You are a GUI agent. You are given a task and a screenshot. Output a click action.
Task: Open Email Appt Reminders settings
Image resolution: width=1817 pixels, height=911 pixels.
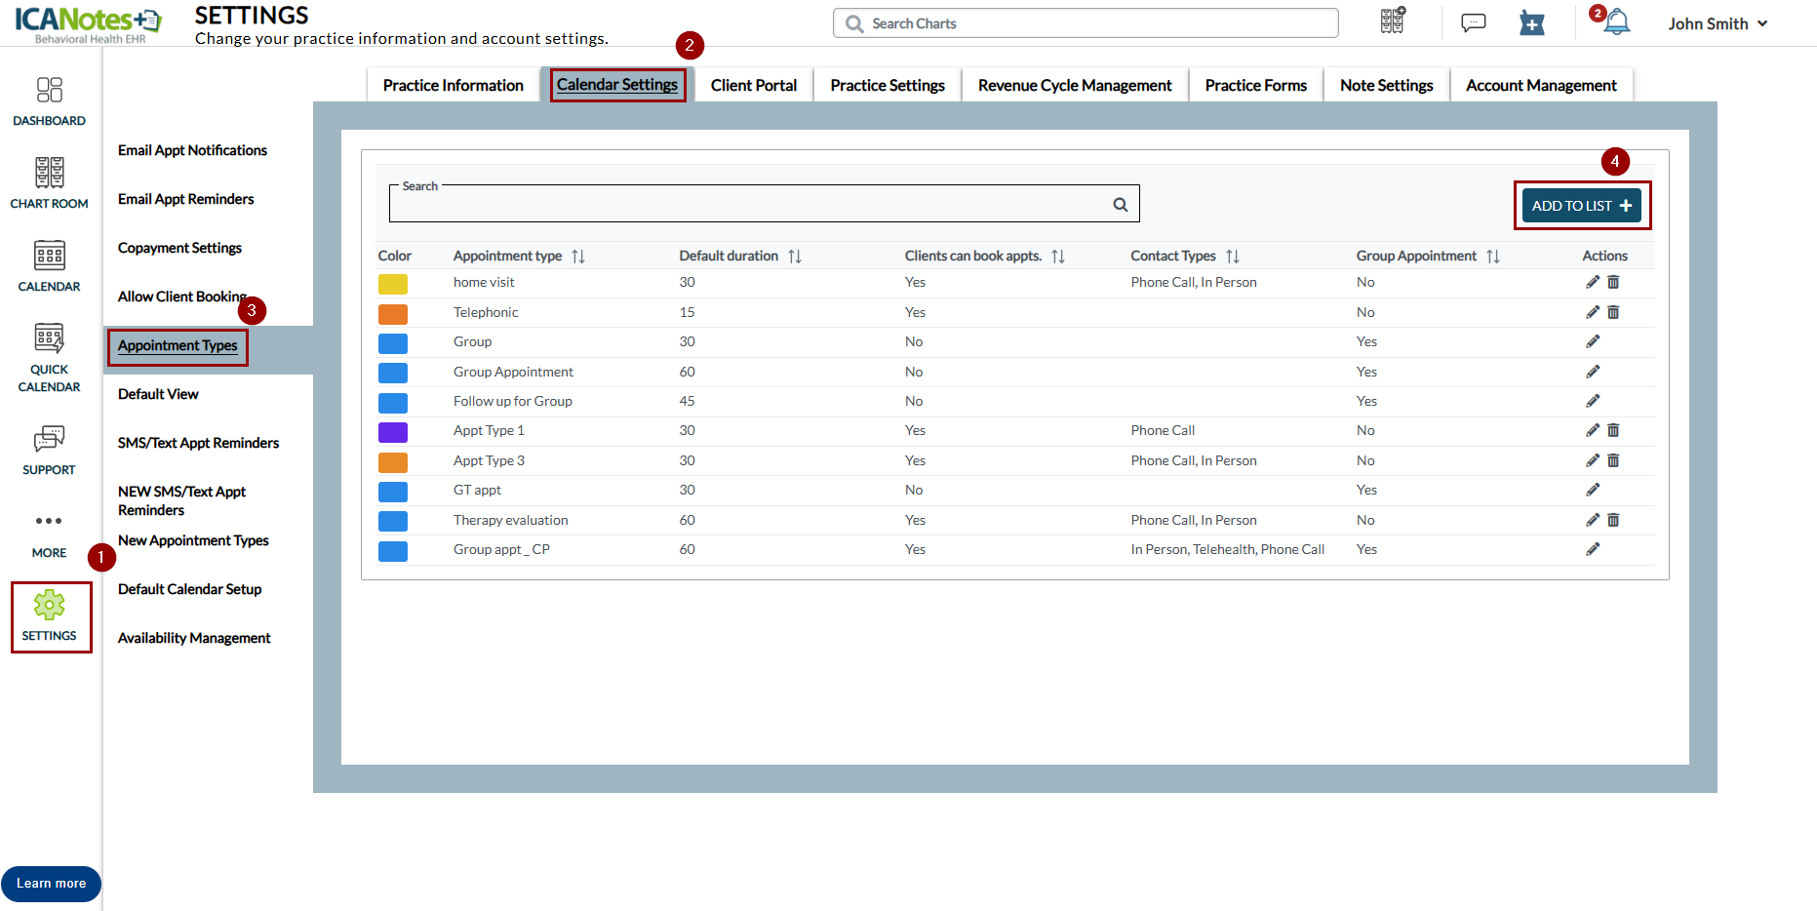click(185, 199)
